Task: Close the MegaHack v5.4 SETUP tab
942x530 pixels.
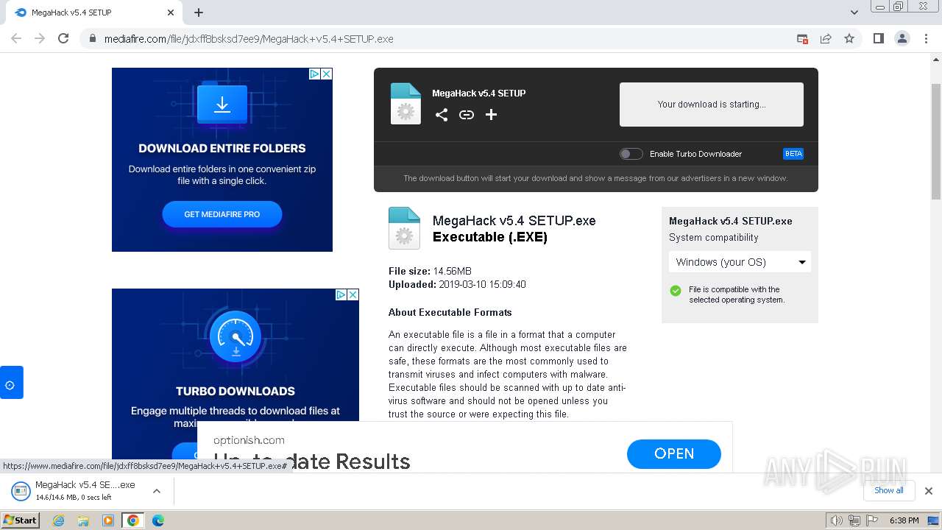Action: coord(171,13)
